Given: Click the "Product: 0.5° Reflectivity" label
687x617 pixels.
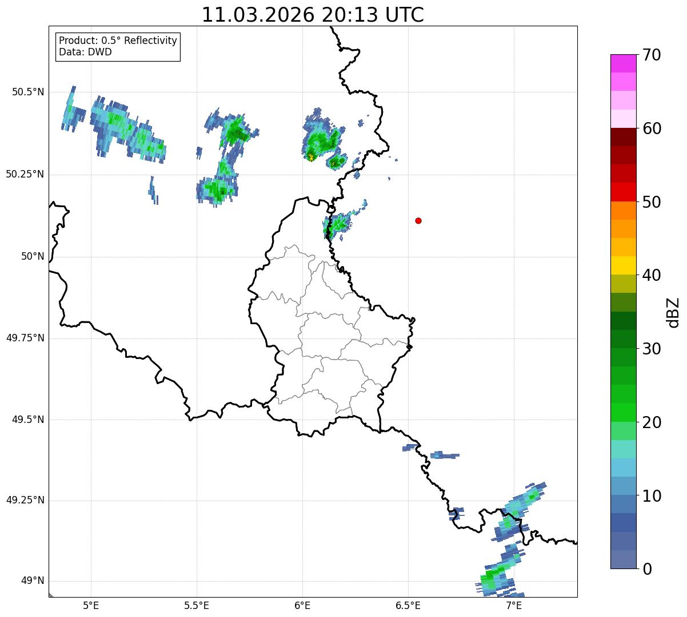Looking at the screenshot, I should 118,41.
